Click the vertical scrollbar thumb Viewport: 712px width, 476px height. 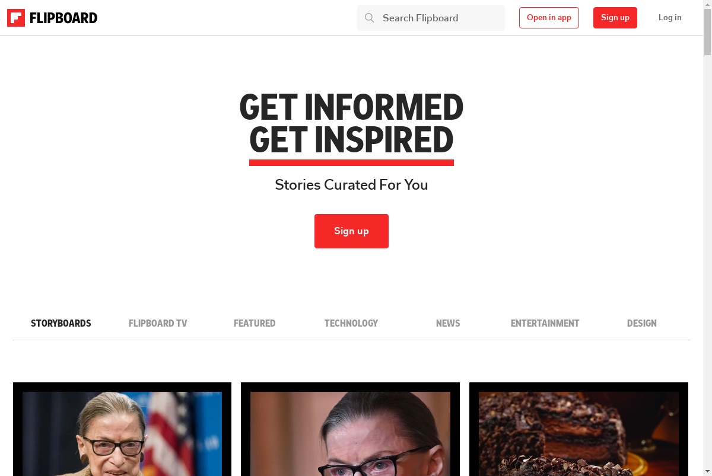(x=707, y=30)
